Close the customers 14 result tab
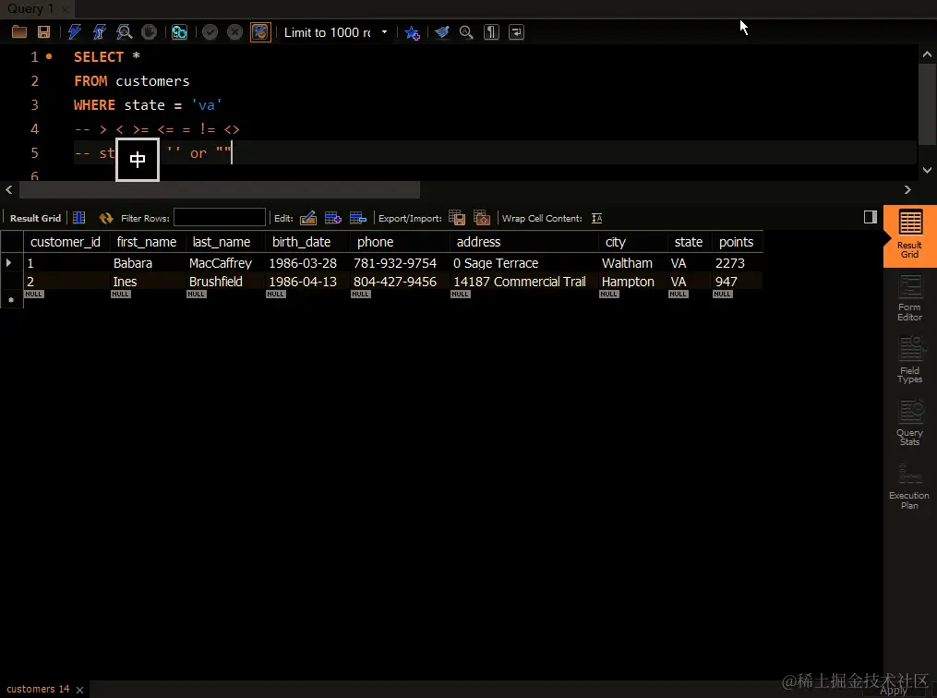937x698 pixels. pyautogui.click(x=79, y=690)
